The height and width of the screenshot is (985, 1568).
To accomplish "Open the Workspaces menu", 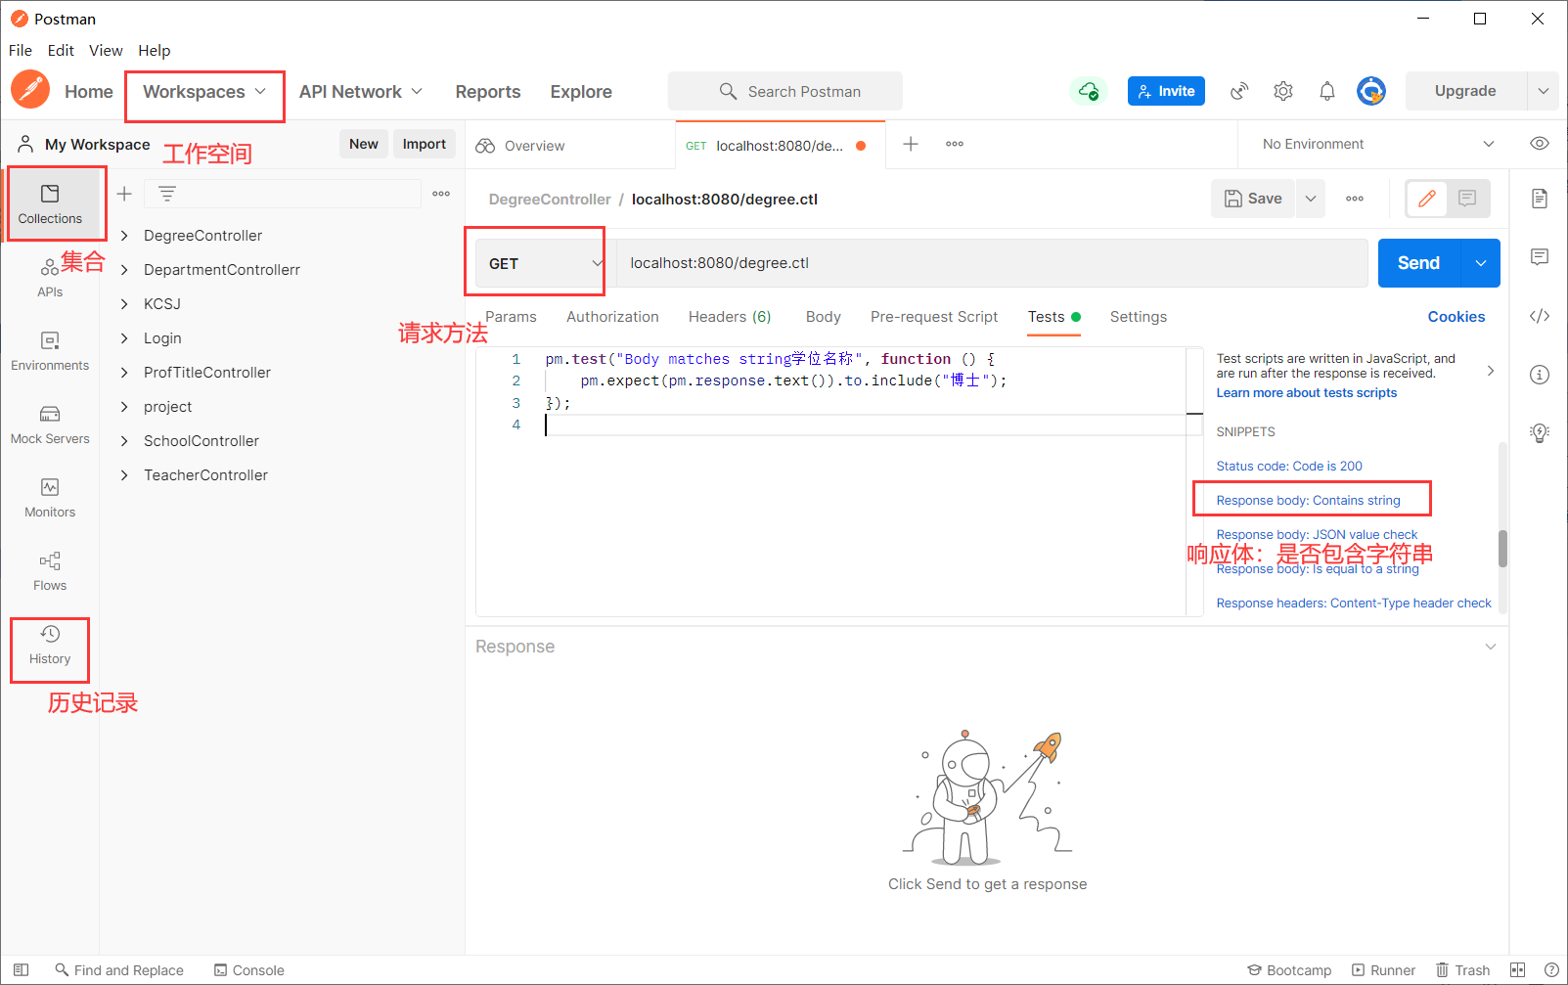I will point(204,92).
